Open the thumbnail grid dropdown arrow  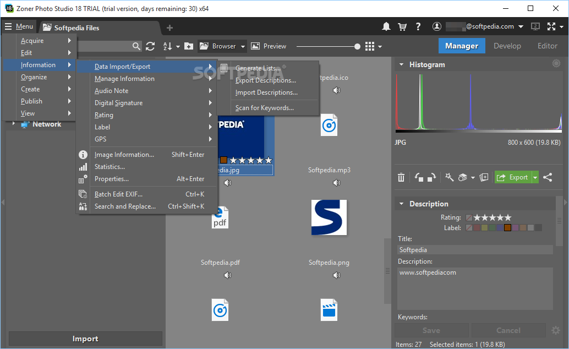pyautogui.click(x=380, y=46)
